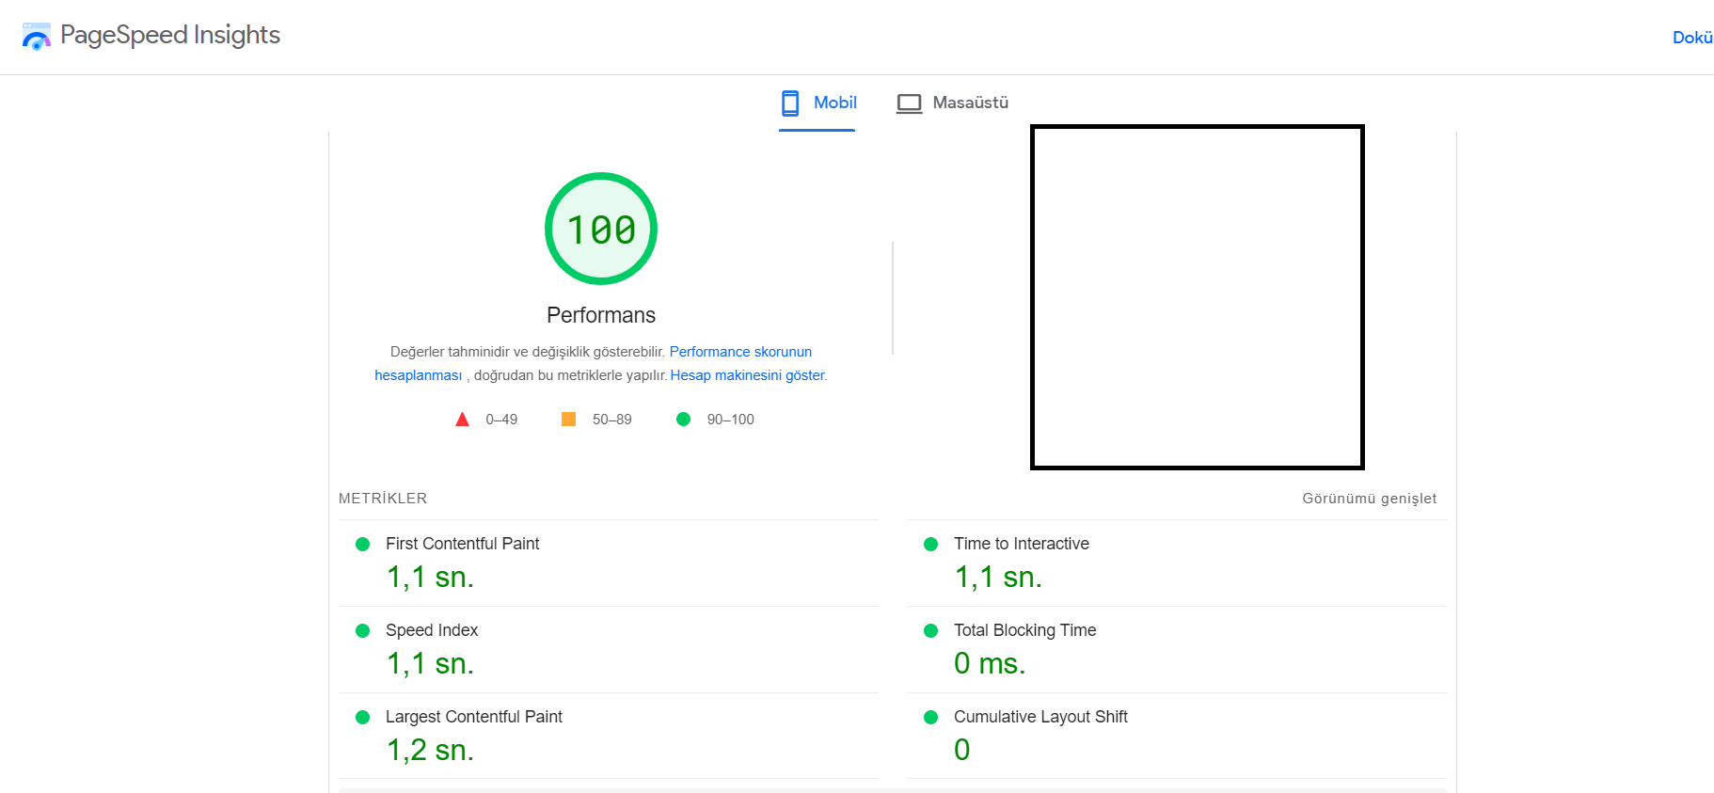The width and height of the screenshot is (1714, 793).
Task: Switch to the Masaüstü tab
Action: [x=952, y=103]
